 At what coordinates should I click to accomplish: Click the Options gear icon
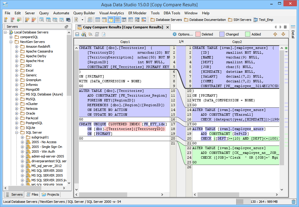175,34
